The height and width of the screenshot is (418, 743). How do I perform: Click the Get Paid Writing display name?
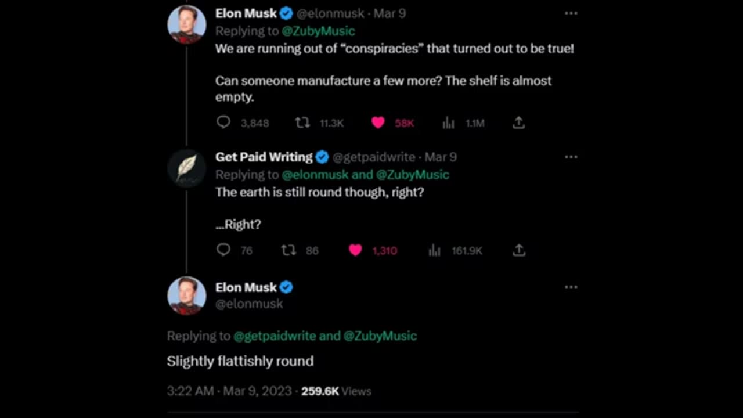(x=264, y=157)
